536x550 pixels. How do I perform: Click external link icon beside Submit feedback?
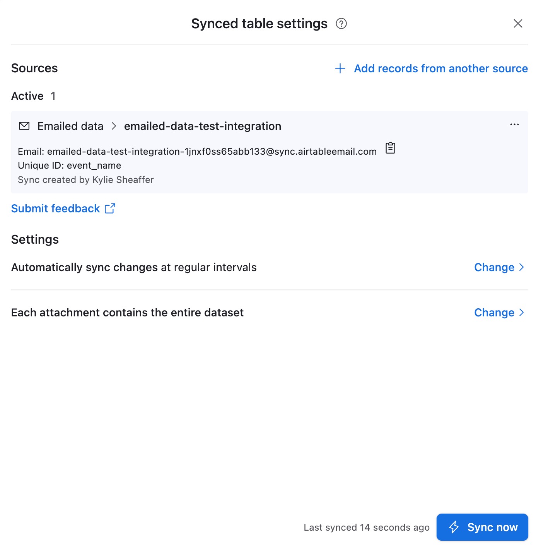coord(110,208)
